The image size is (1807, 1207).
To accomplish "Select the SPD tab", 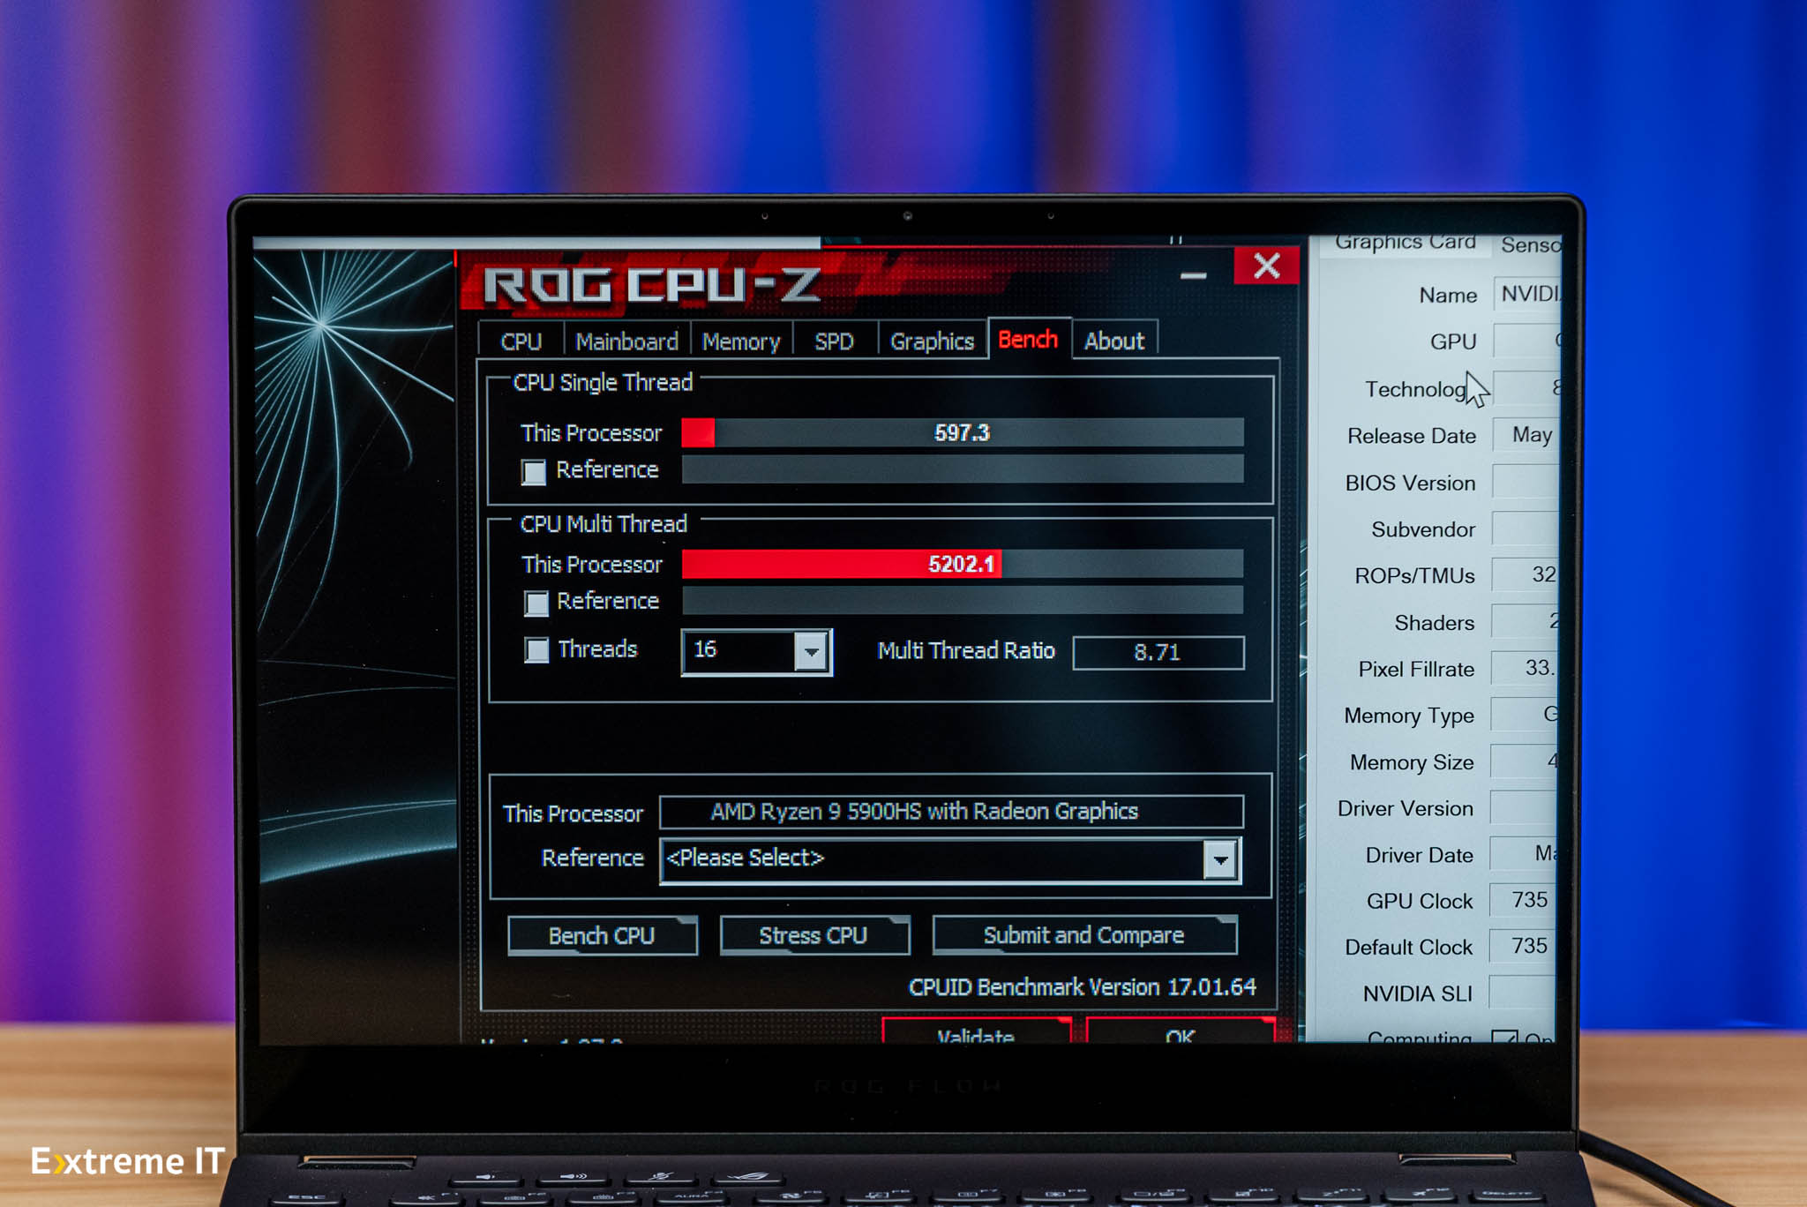I will [834, 341].
